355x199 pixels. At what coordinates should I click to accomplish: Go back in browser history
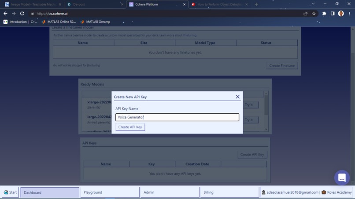pyautogui.click(x=5, y=14)
